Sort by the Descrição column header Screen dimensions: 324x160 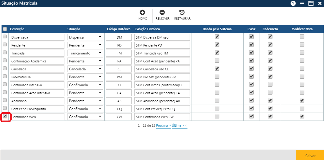(17, 29)
